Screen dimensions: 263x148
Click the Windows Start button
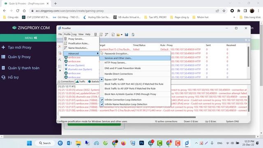point(29,143)
